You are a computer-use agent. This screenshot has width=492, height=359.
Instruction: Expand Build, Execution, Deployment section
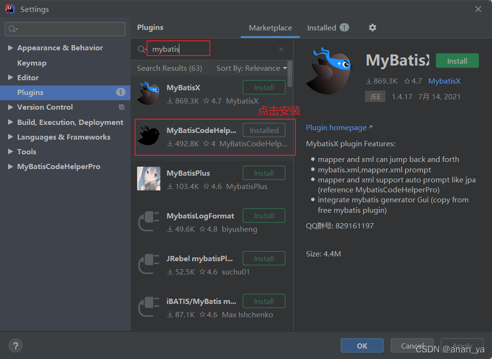(x=10, y=122)
